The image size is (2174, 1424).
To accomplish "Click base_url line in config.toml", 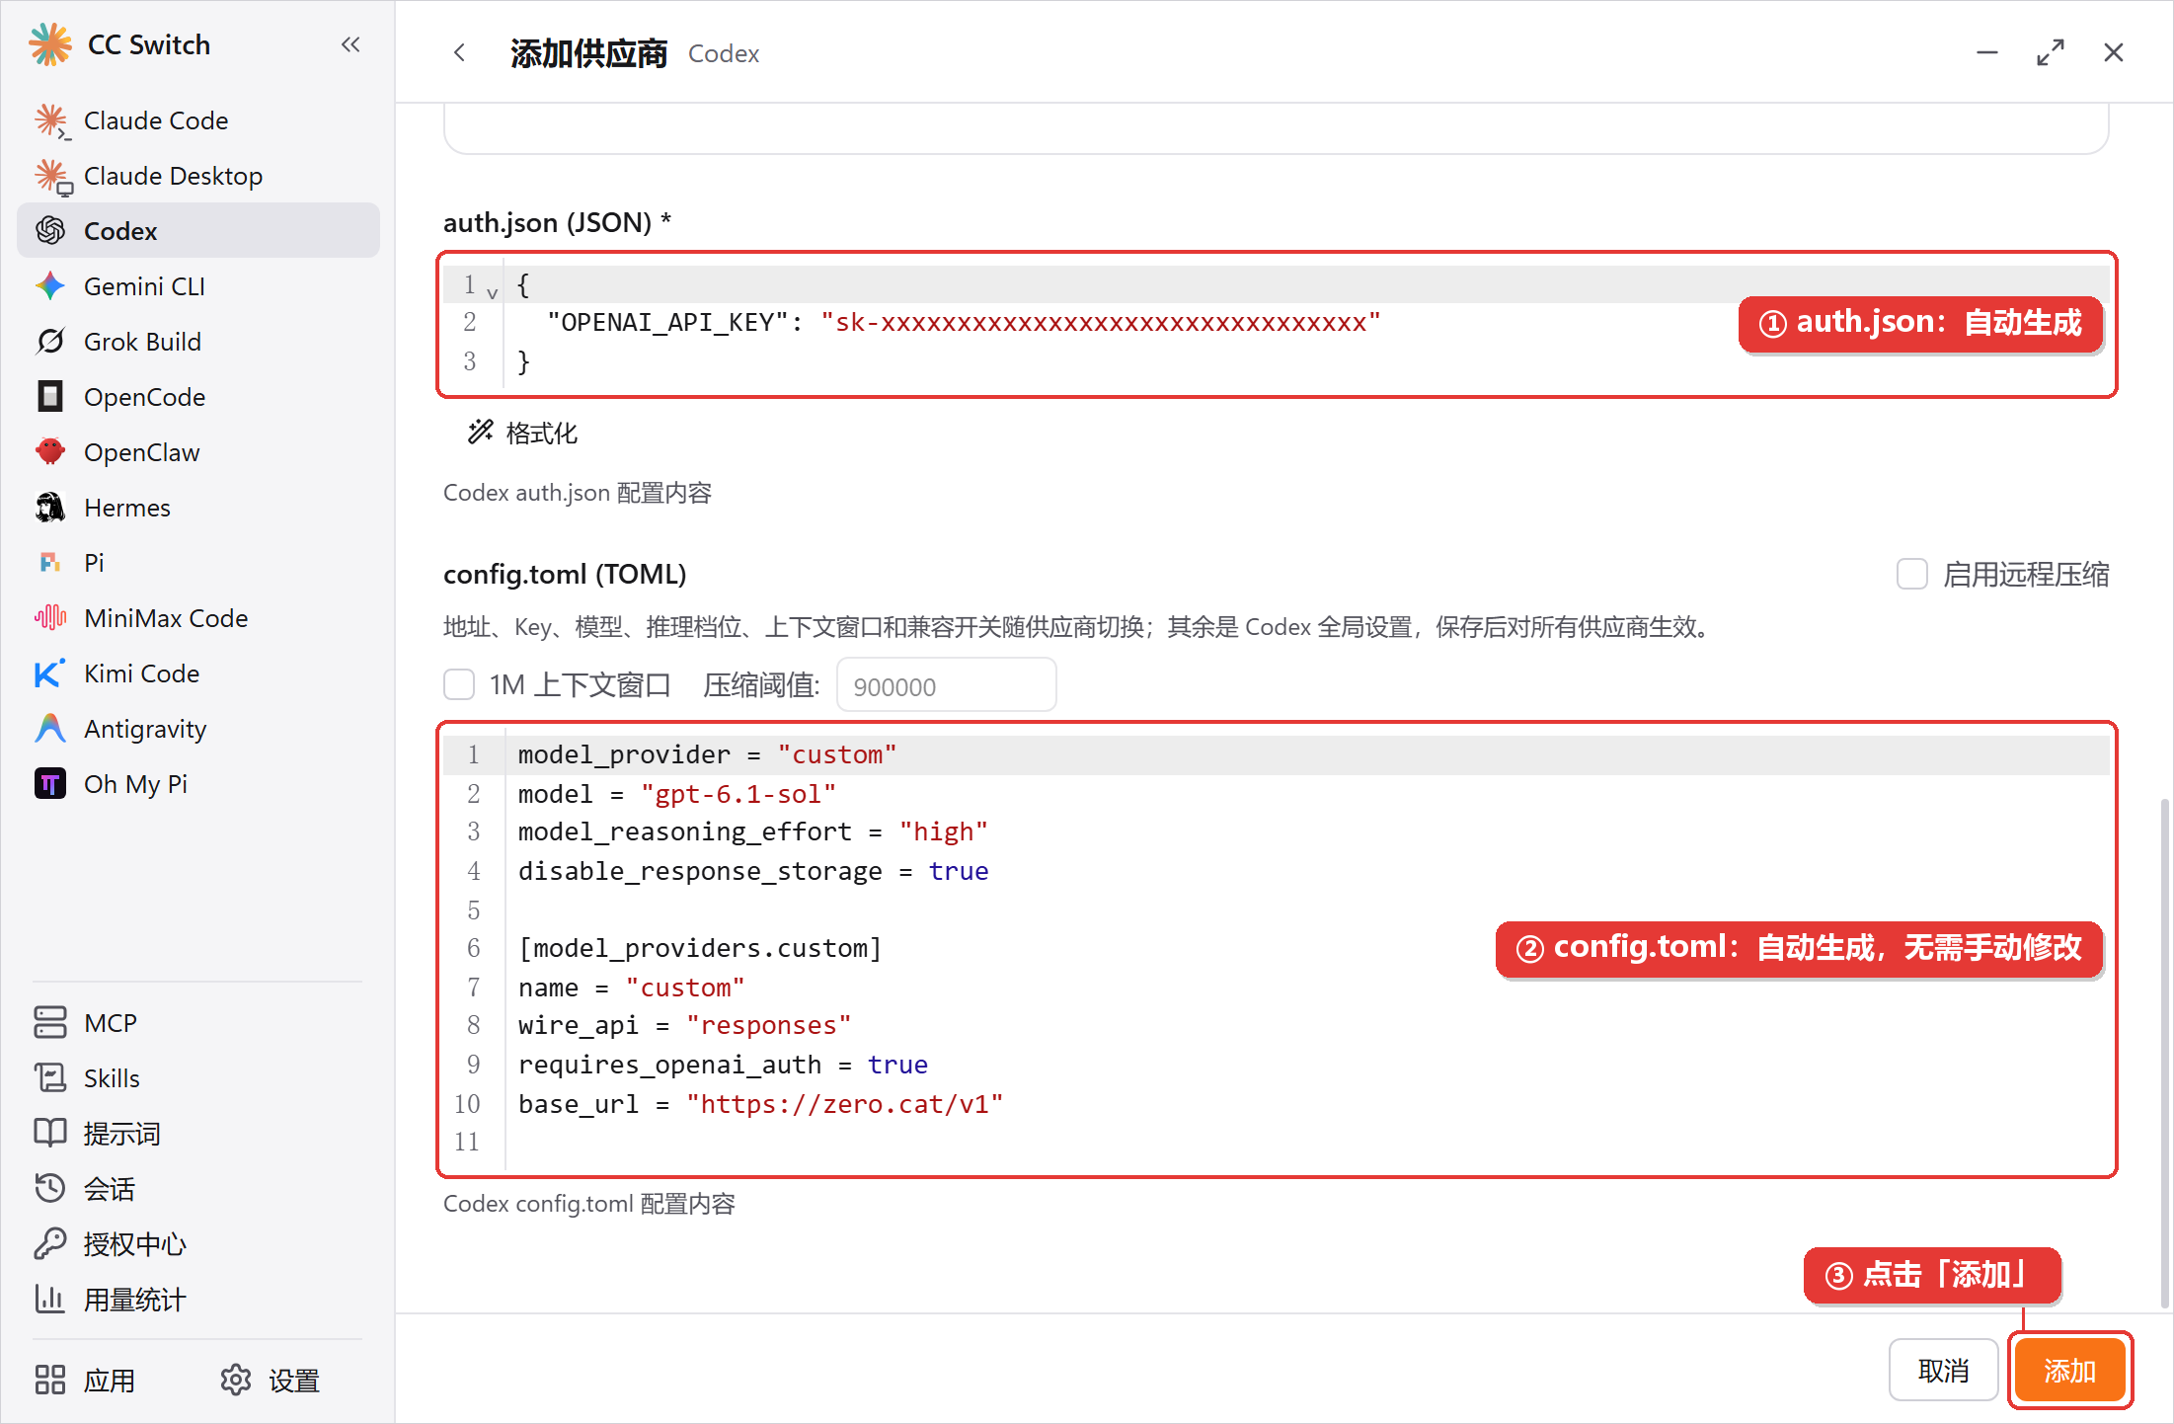I will 760,1104.
